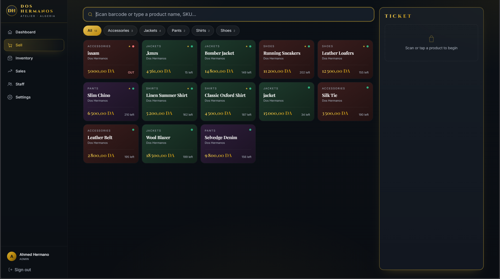Filter by Shirts category
Screen dimensions: 500x279
click(x=203, y=31)
